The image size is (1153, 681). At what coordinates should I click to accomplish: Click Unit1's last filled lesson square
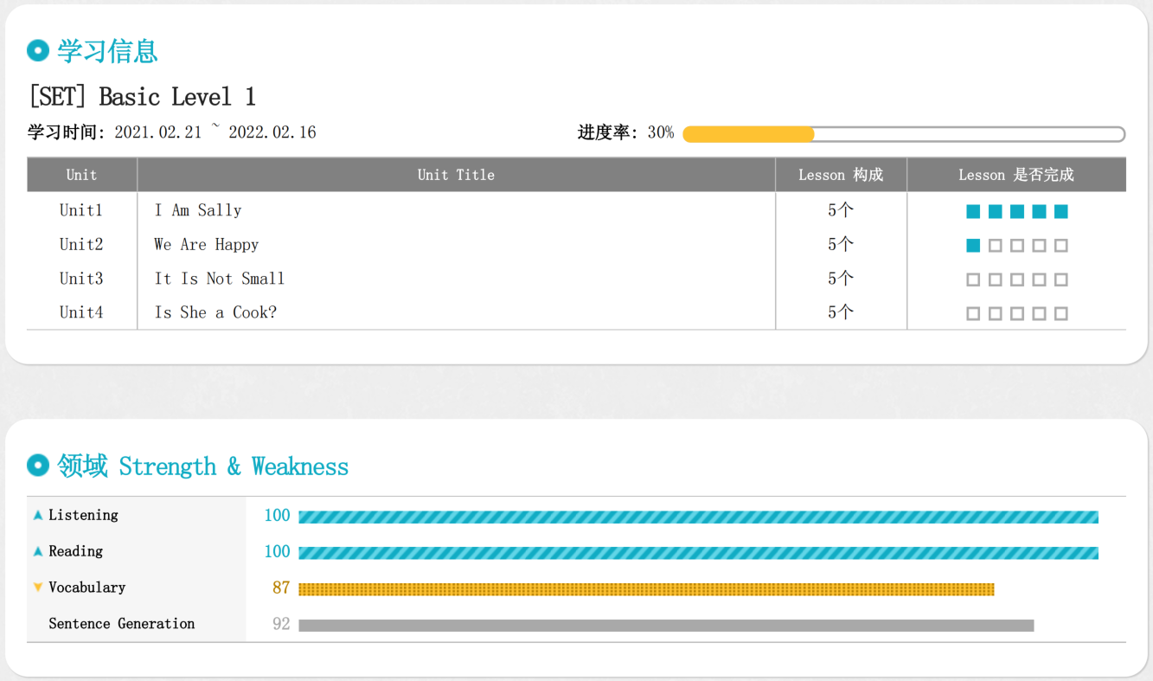click(1061, 211)
